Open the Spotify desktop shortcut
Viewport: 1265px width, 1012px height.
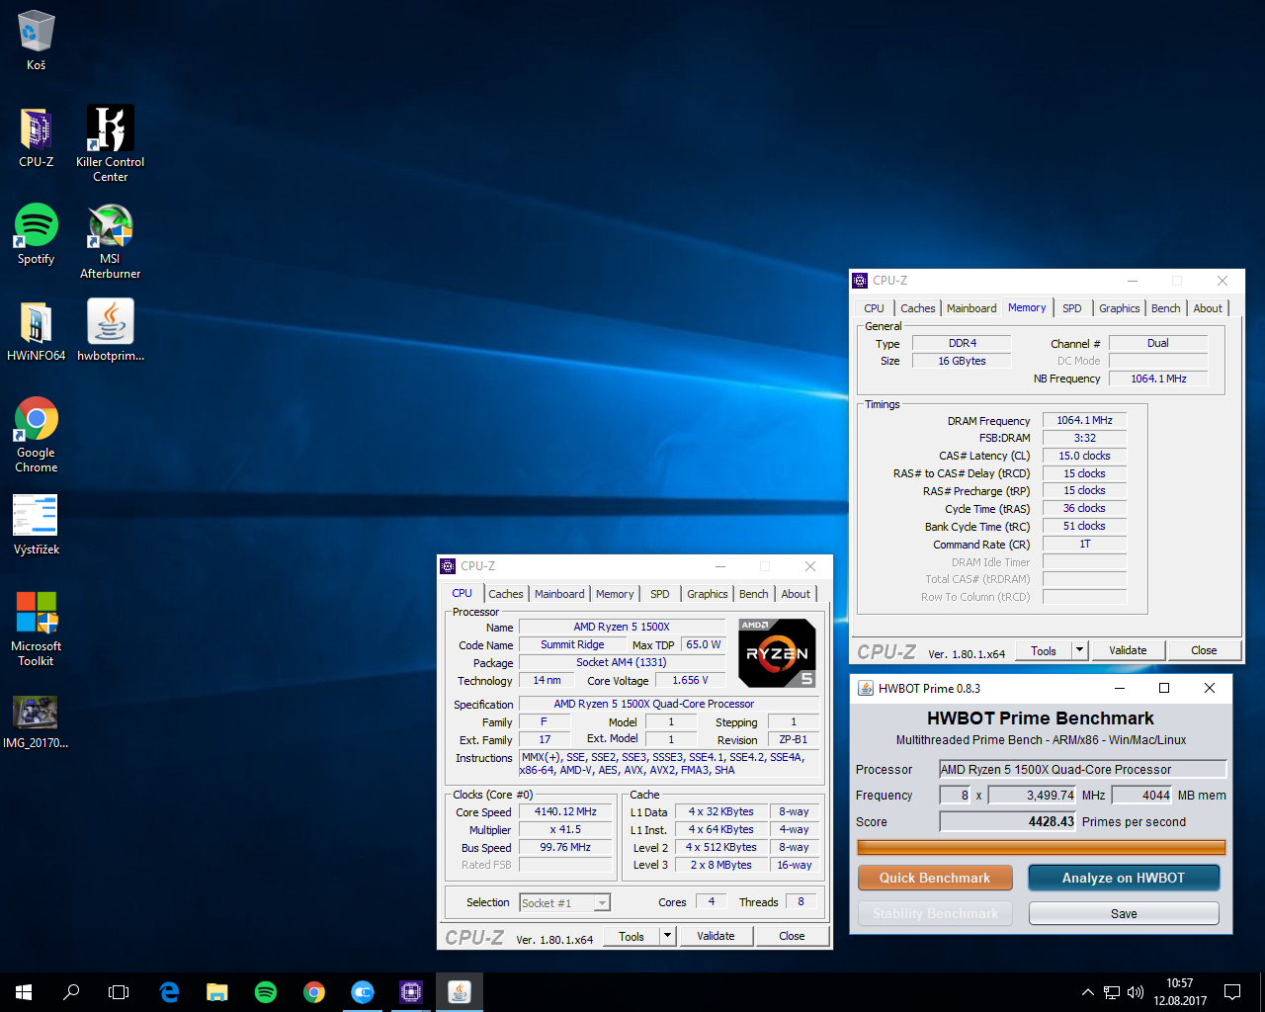36,233
